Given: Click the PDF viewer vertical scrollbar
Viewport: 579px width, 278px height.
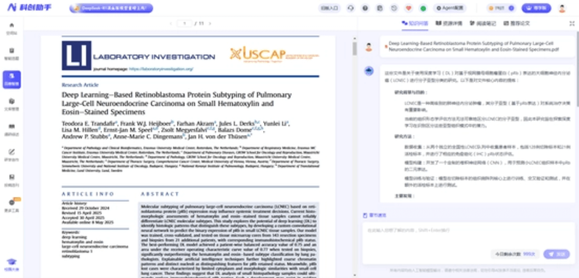Looking at the screenshot, I should tap(355, 48).
